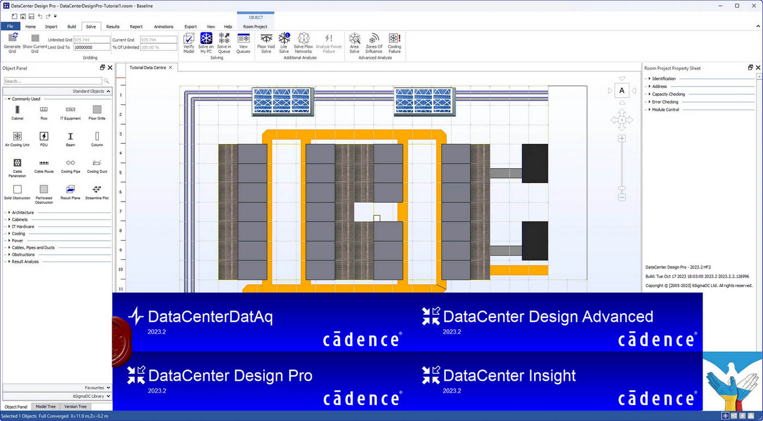Viewport: 763px width, 421px height.
Task: Select the Cable Penetration object
Action: (x=17, y=167)
